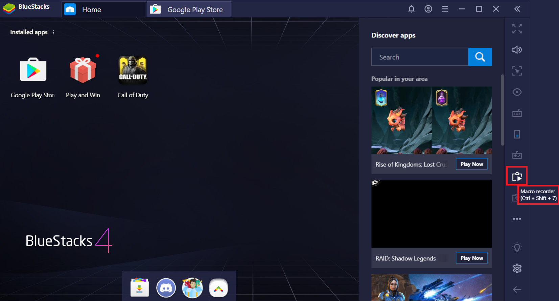This screenshot has width=559, height=301.
Task: Open the keyboard game controls icon
Action: pyautogui.click(x=517, y=113)
